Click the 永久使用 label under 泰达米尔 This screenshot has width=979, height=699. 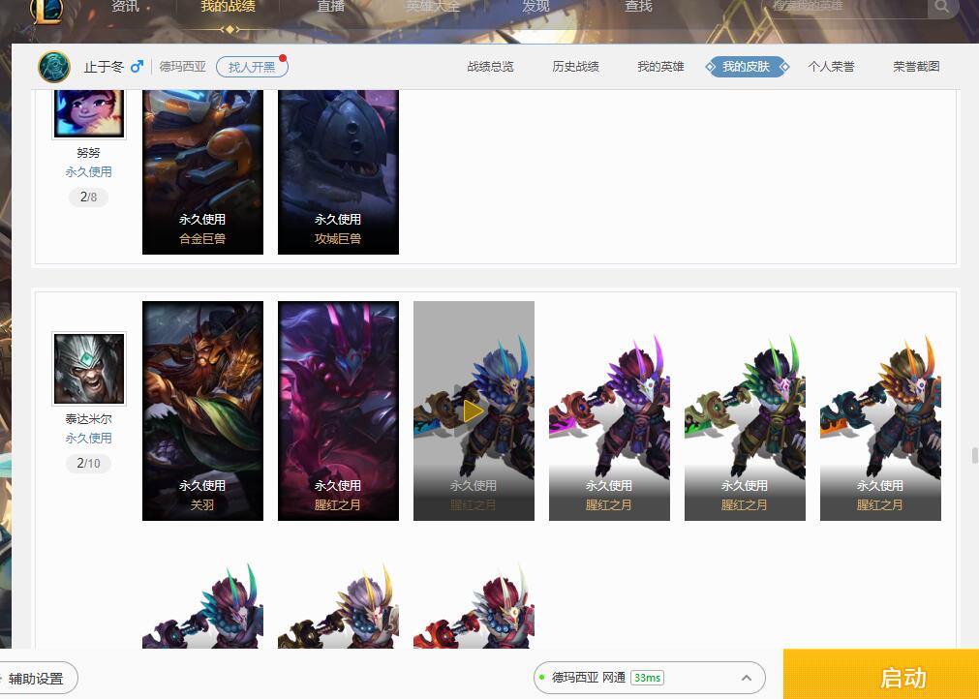click(x=89, y=439)
